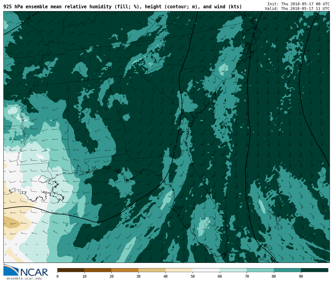Viewport: 333px width, 282px height.
Task: Click the 'Init: Thu 2018-05-17 00 UTC' text
Action: click(298, 4)
